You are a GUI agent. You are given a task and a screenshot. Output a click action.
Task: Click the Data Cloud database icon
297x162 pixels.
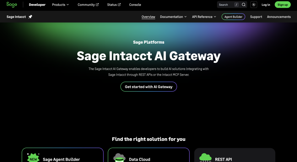(x=119, y=158)
